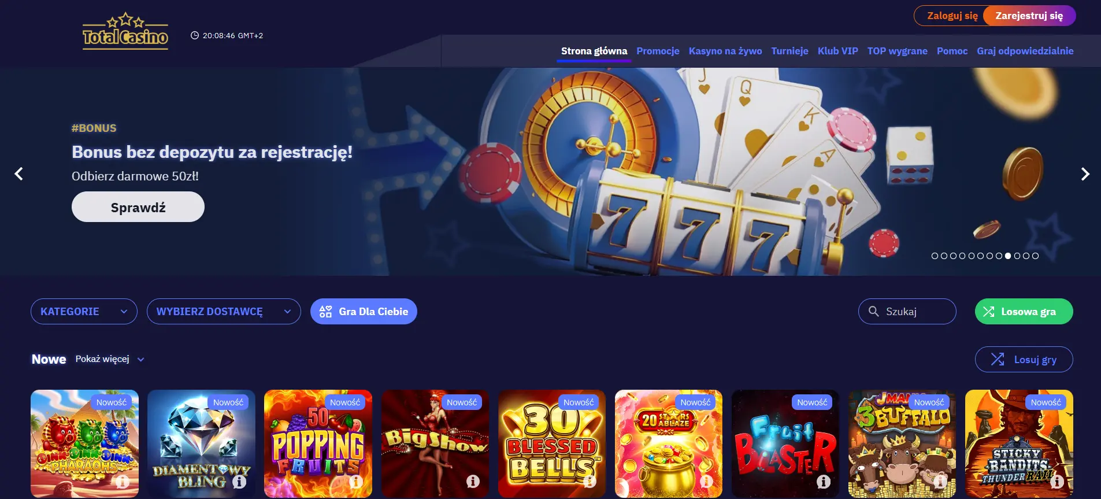Open info icon on Diamentowy Bling game
The height and width of the screenshot is (499, 1101).
pos(239,481)
